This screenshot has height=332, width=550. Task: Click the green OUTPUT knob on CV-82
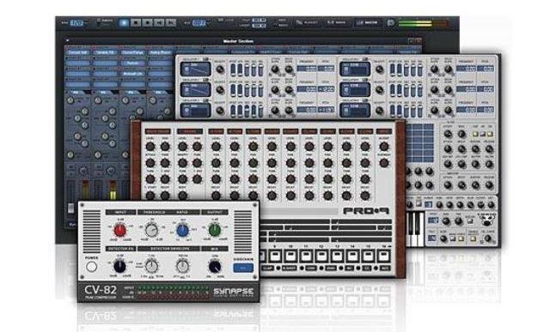(214, 230)
